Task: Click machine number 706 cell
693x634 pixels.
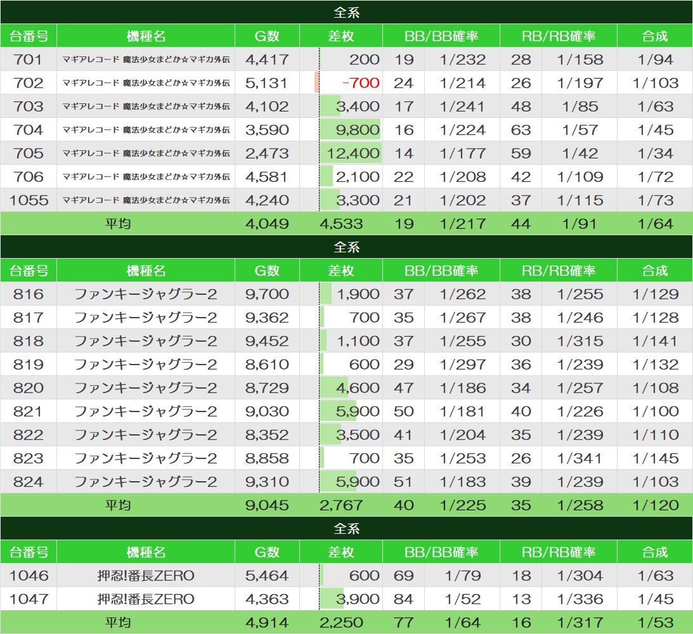Action: (x=29, y=176)
